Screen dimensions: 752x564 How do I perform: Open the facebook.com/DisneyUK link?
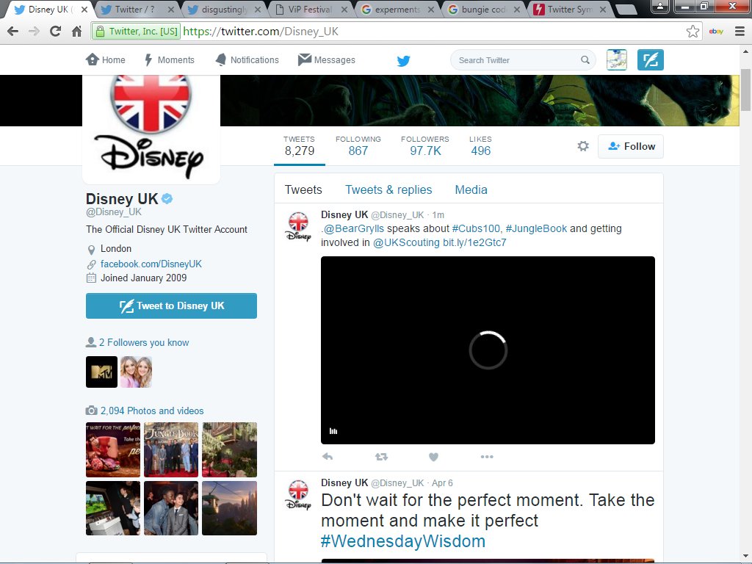click(x=151, y=264)
